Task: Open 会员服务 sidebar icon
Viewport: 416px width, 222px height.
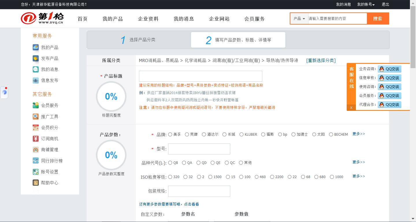Action: click(36, 105)
